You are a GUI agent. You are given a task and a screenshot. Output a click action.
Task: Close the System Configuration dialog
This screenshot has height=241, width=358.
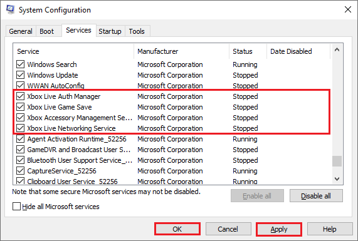click(348, 9)
